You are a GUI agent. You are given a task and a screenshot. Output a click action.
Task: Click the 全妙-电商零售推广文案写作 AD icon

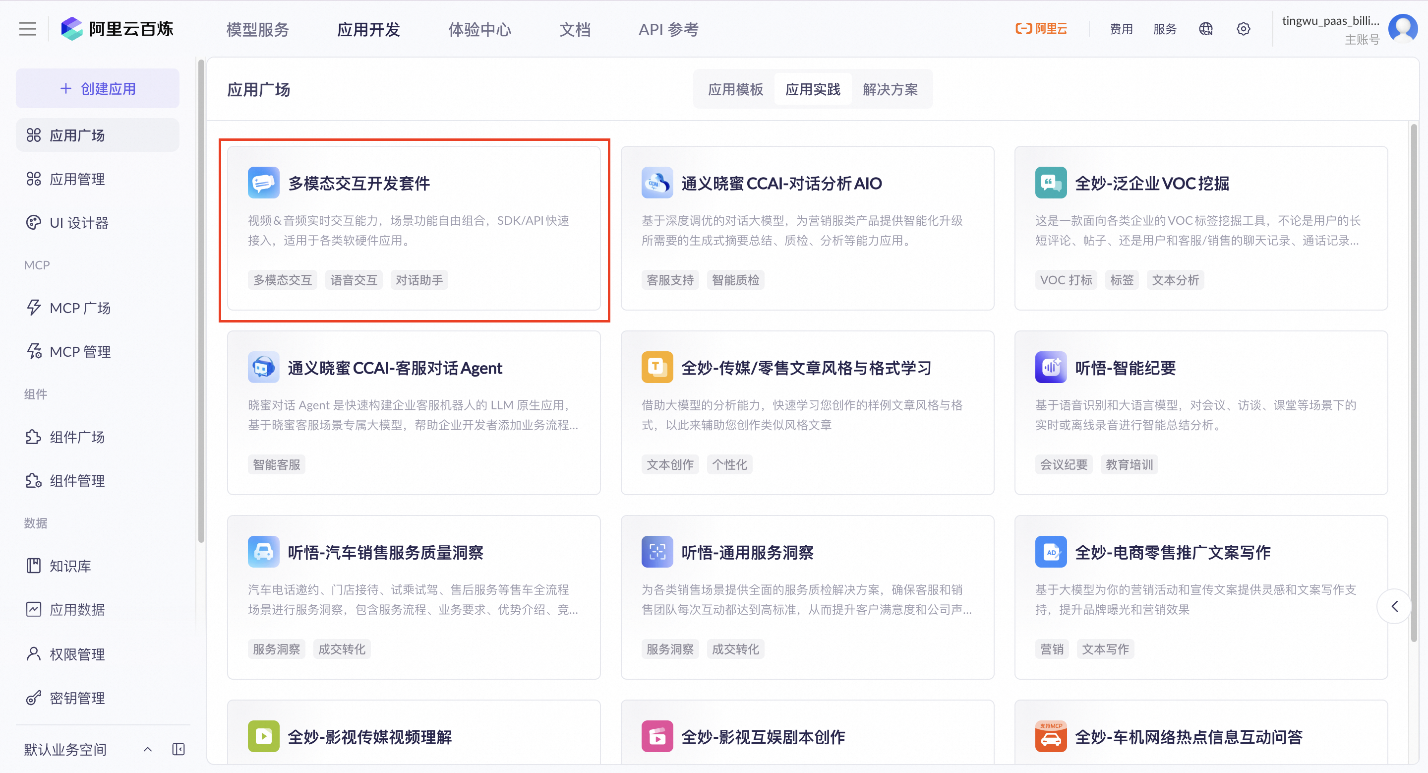(x=1051, y=552)
